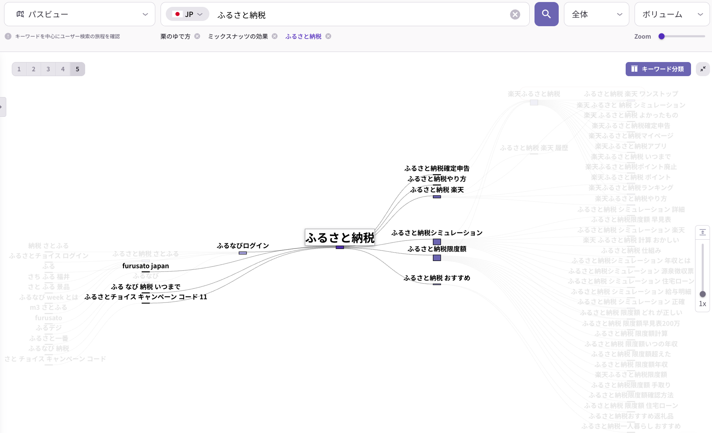Click the faded 楽天ふるさと納税マイページ node

click(631, 136)
